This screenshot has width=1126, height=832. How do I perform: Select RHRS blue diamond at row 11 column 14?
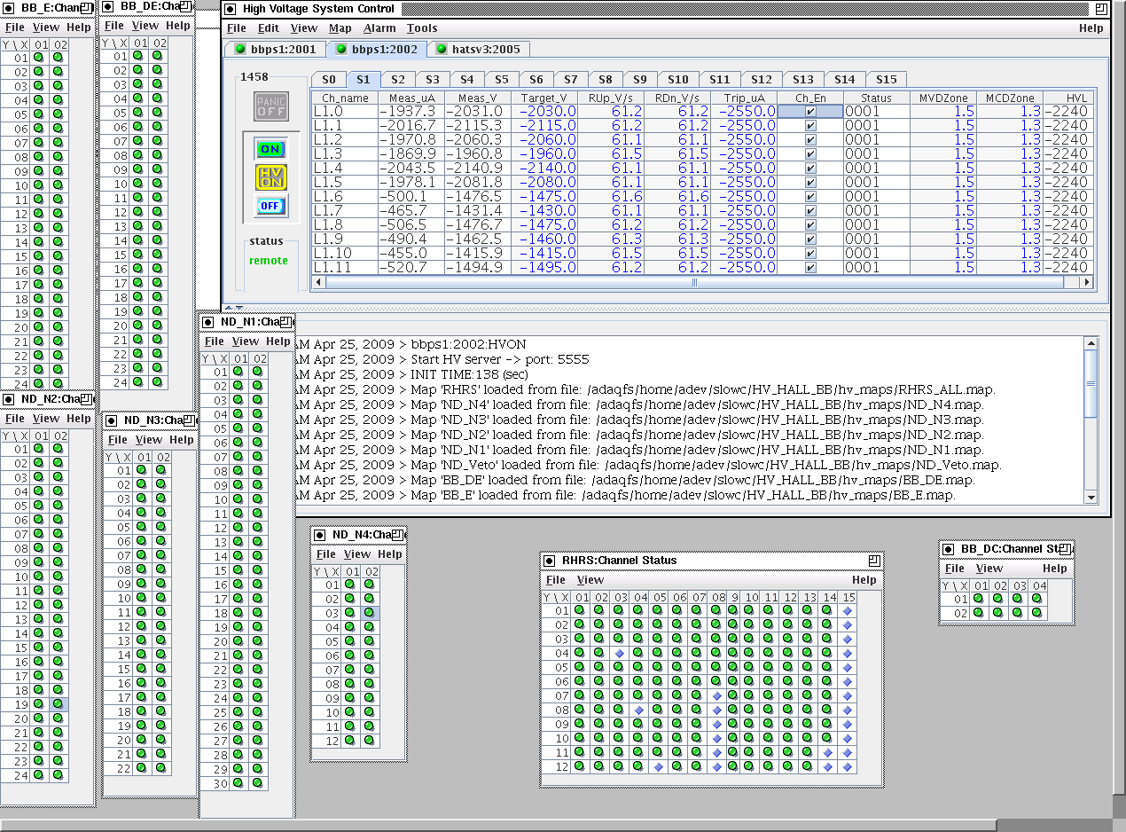click(828, 753)
